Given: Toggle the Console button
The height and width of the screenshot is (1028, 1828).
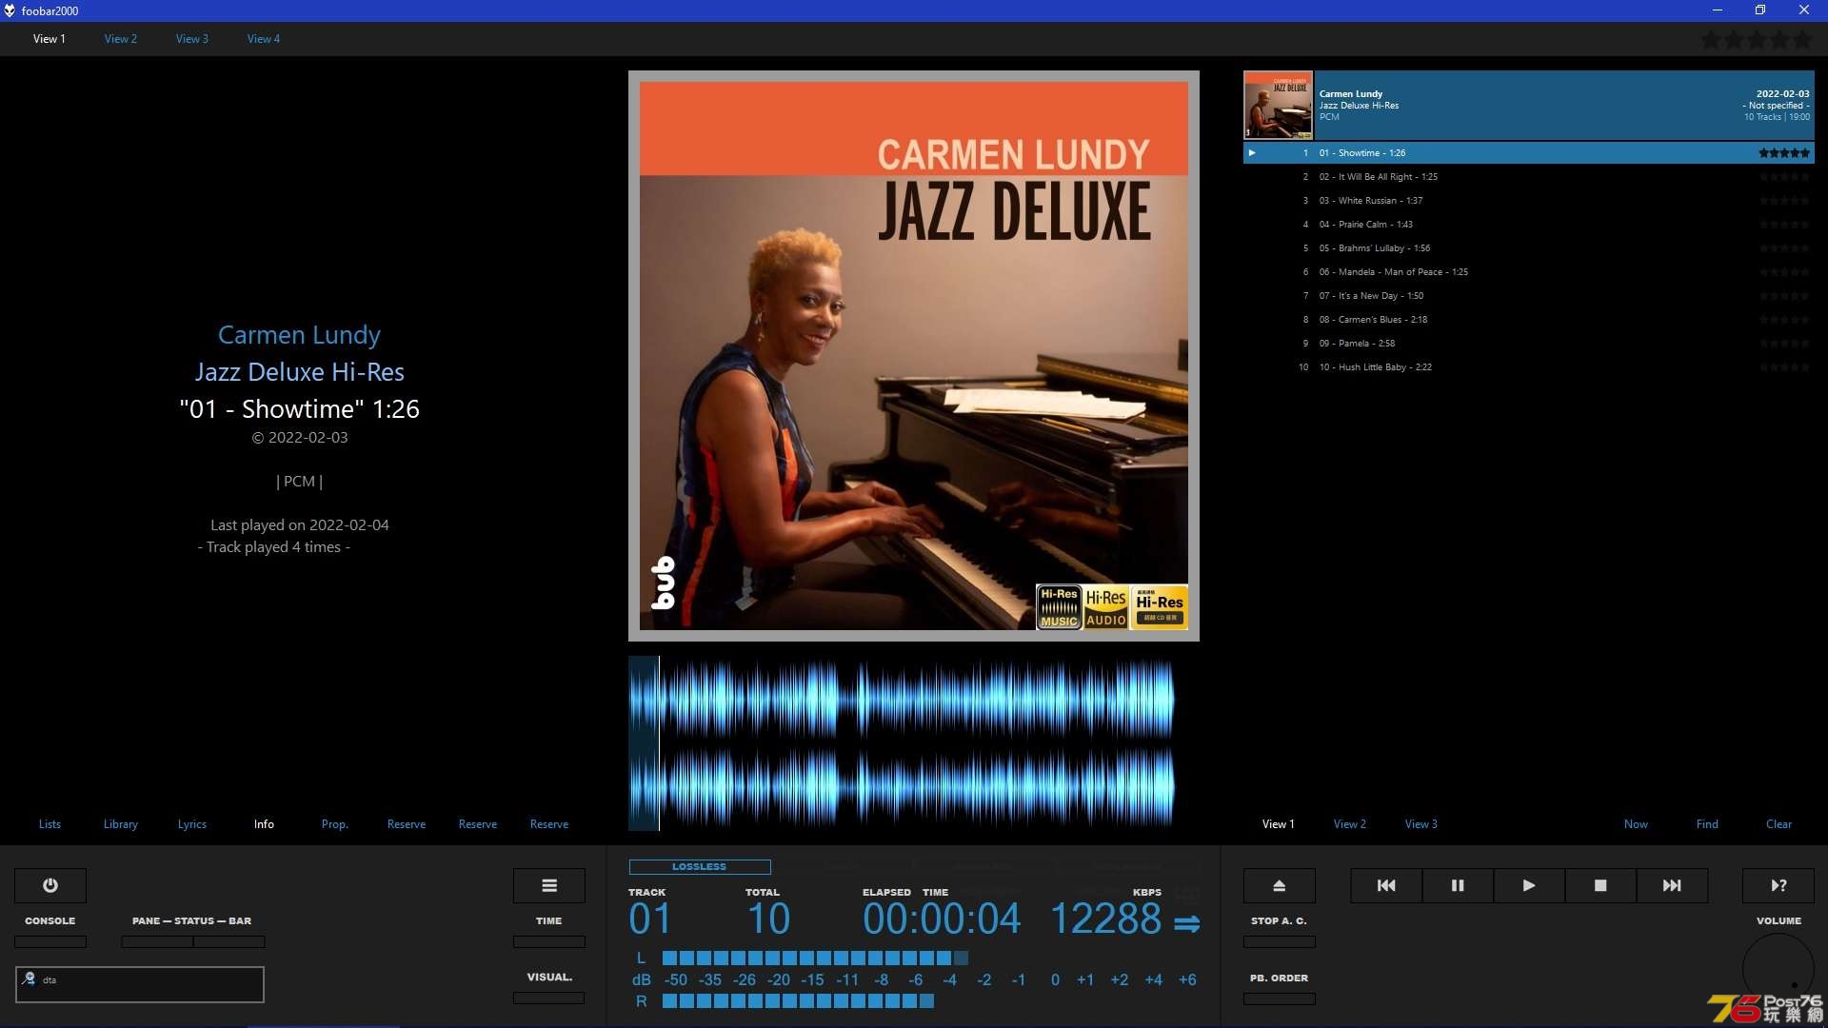Looking at the screenshot, I should (x=50, y=941).
